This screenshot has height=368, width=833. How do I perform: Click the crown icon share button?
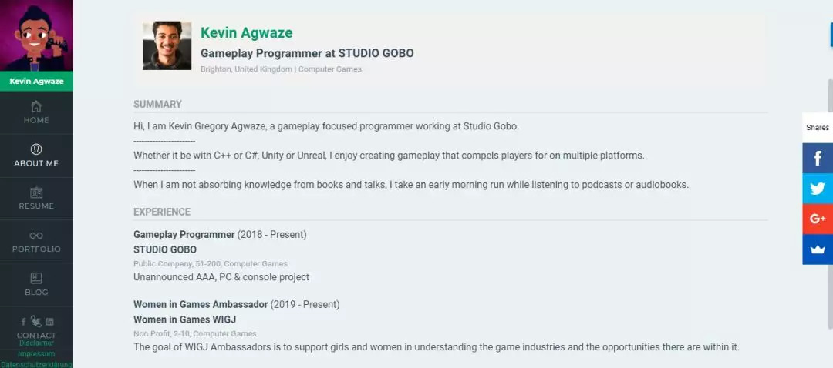(x=818, y=249)
